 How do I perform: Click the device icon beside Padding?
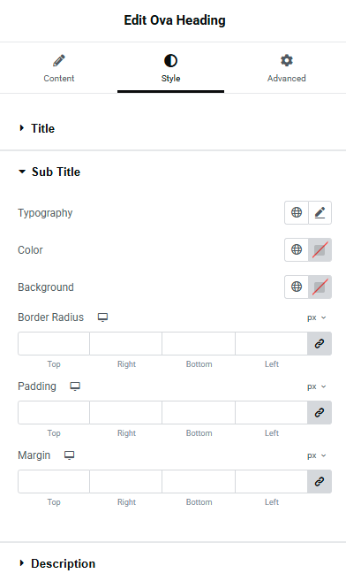pos(75,386)
